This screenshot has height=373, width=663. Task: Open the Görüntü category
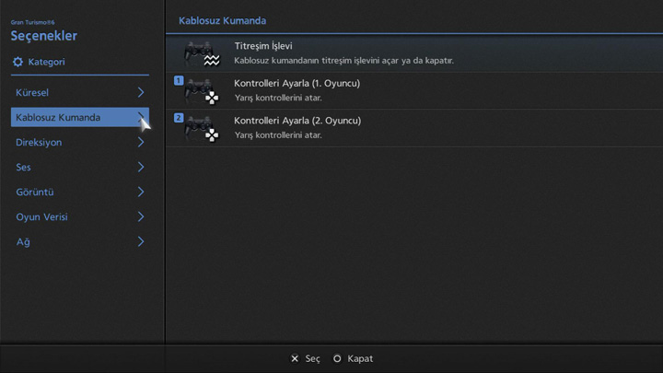79,192
